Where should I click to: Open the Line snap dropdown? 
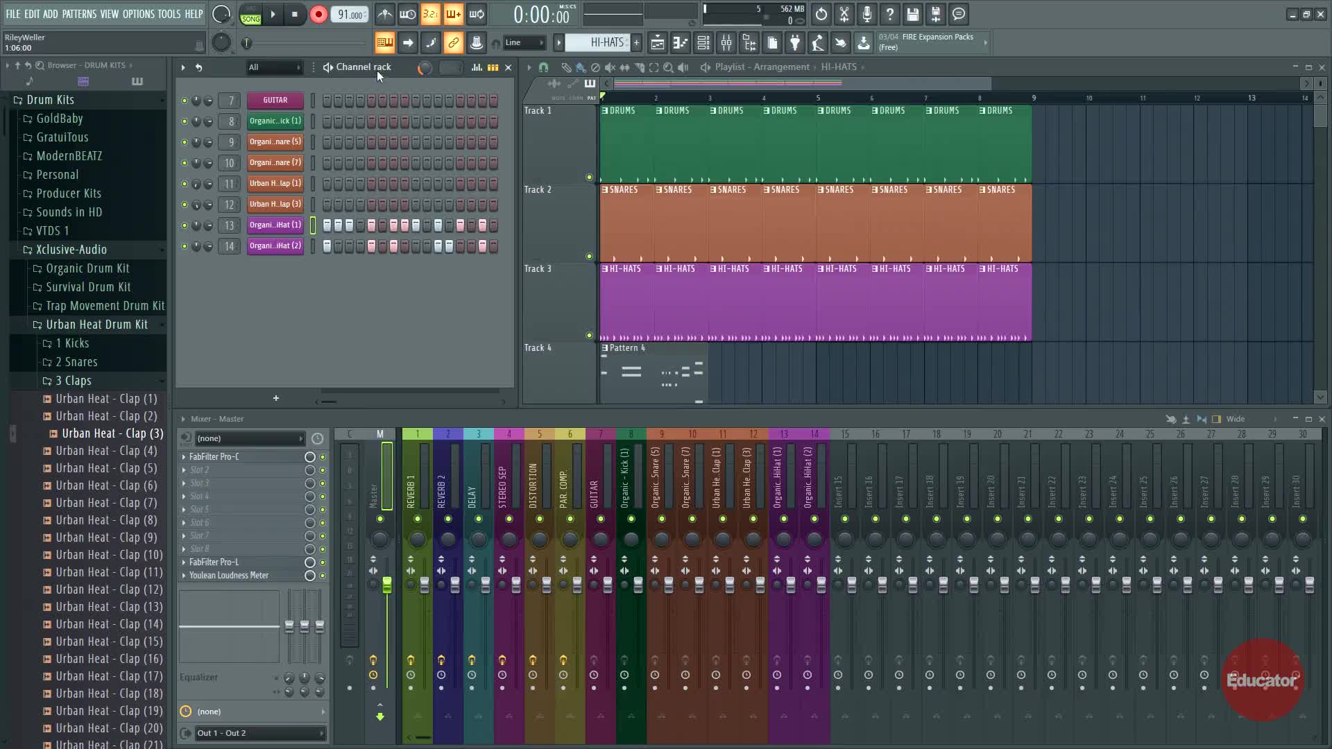524,43
